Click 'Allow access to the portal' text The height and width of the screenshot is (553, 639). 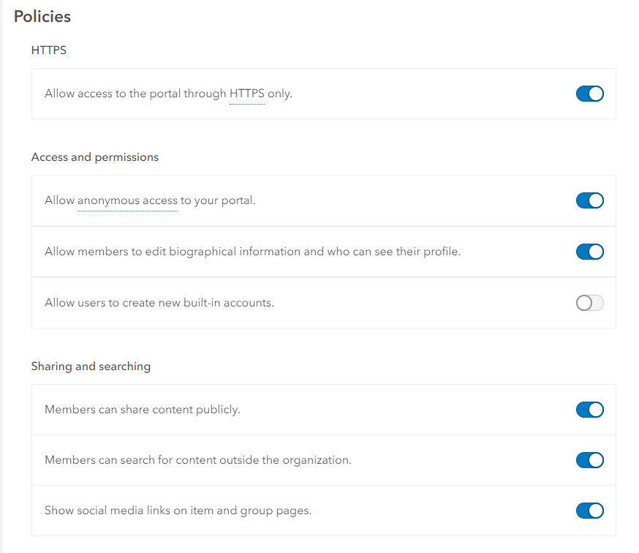(x=135, y=94)
